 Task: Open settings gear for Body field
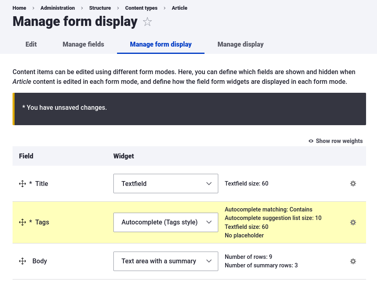353,261
